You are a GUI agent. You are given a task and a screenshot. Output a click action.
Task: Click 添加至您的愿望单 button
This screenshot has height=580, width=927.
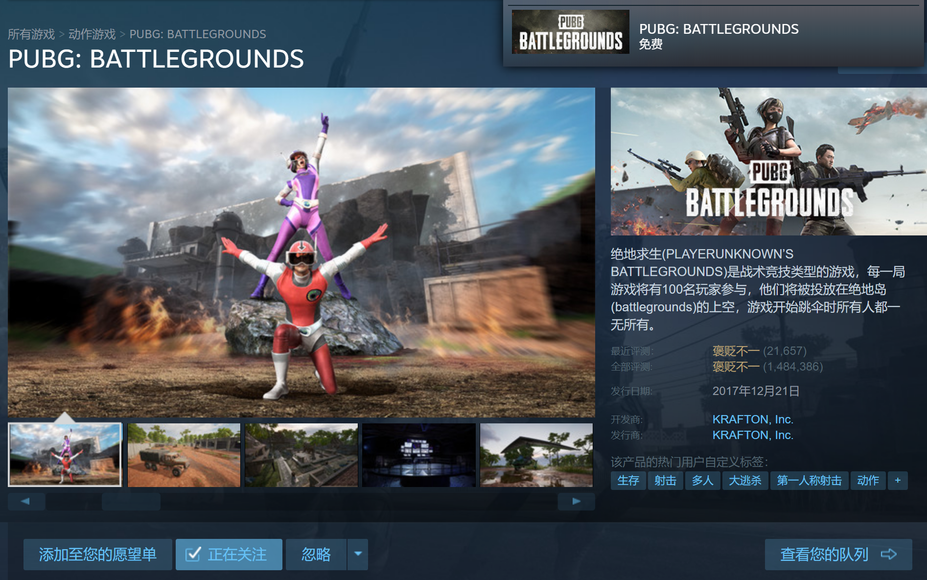click(98, 555)
